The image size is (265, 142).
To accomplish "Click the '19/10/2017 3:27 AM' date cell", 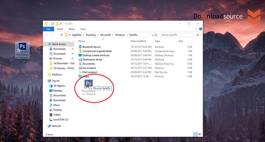I will (141, 68).
